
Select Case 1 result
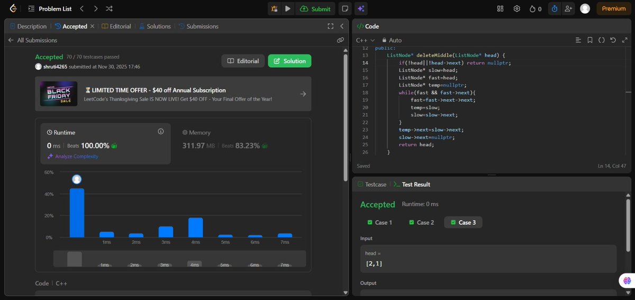point(379,222)
